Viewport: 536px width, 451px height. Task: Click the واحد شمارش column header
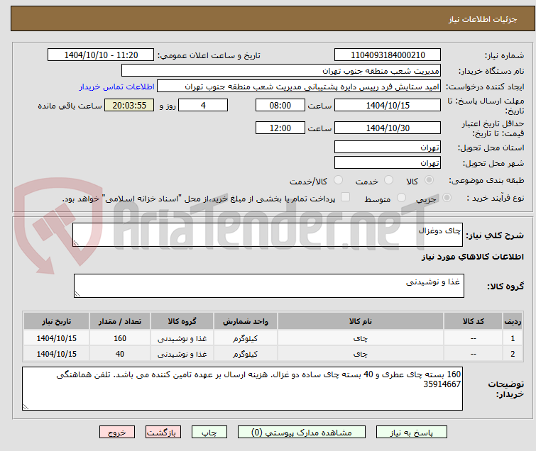pos(246,321)
